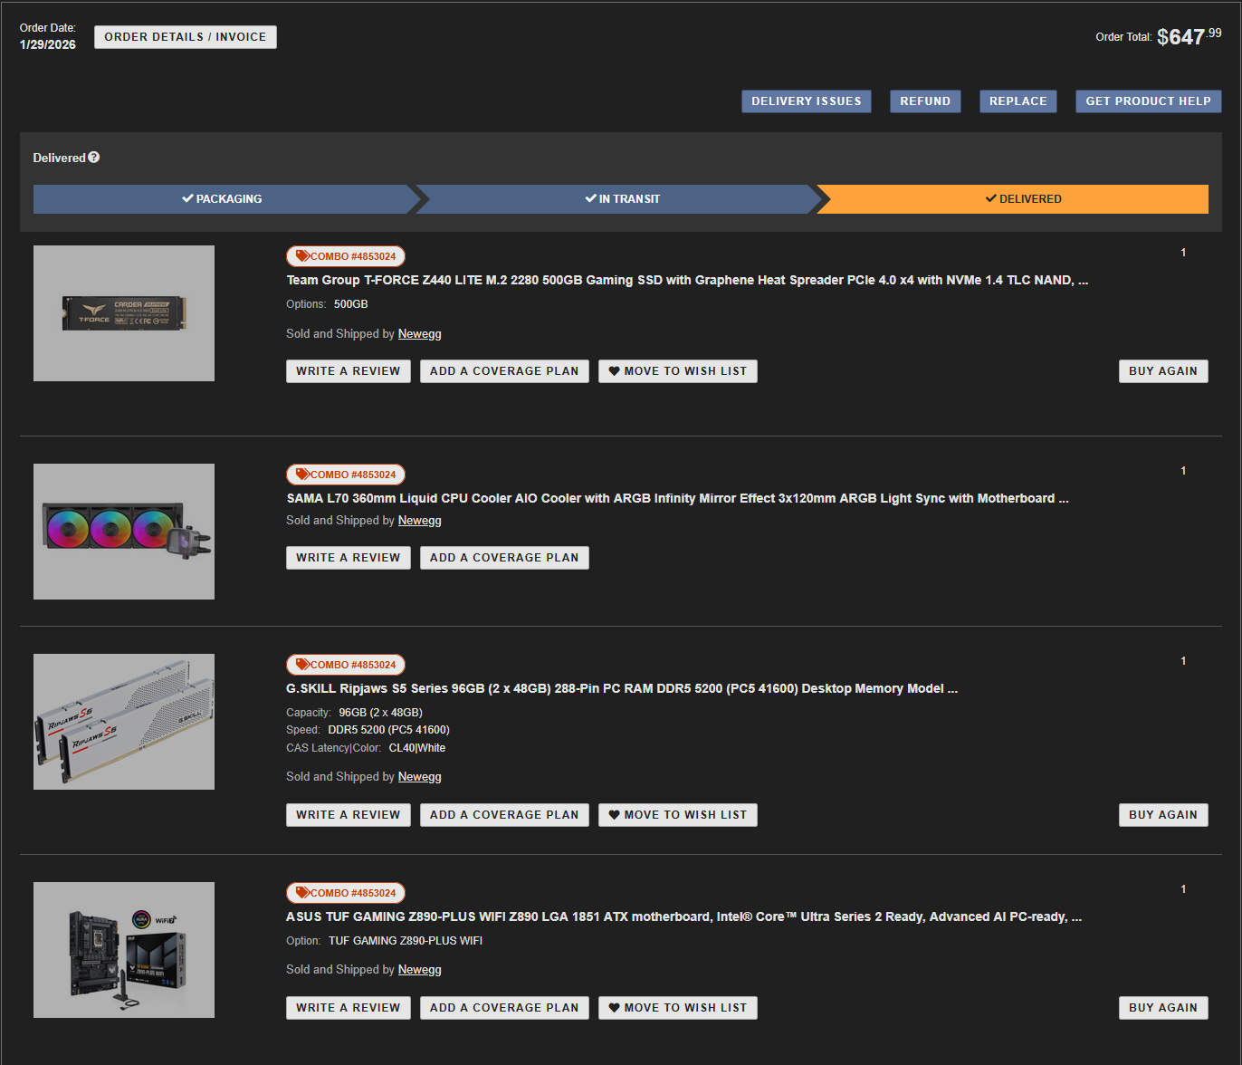Click Newegg seller link for SAMA cooler

pyautogui.click(x=420, y=521)
